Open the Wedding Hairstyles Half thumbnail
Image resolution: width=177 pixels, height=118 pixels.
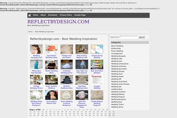(36, 49)
